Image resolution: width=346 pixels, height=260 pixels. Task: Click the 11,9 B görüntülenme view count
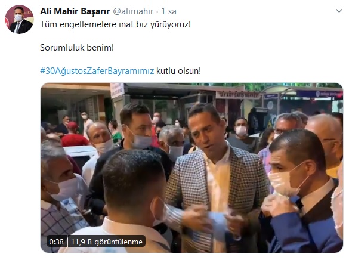pyautogui.click(x=107, y=242)
